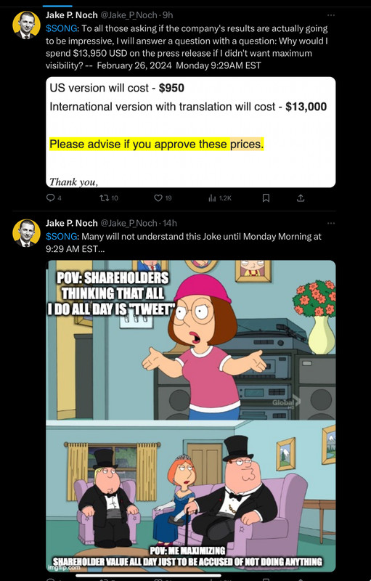
Task: View analytics showing 1.2K views
Action: (220, 198)
